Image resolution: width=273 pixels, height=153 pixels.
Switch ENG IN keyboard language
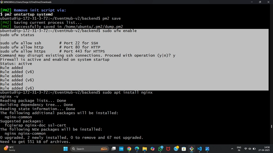[x=239, y=149]
